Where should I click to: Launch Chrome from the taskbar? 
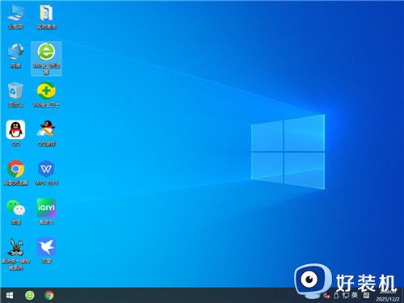coord(49,296)
